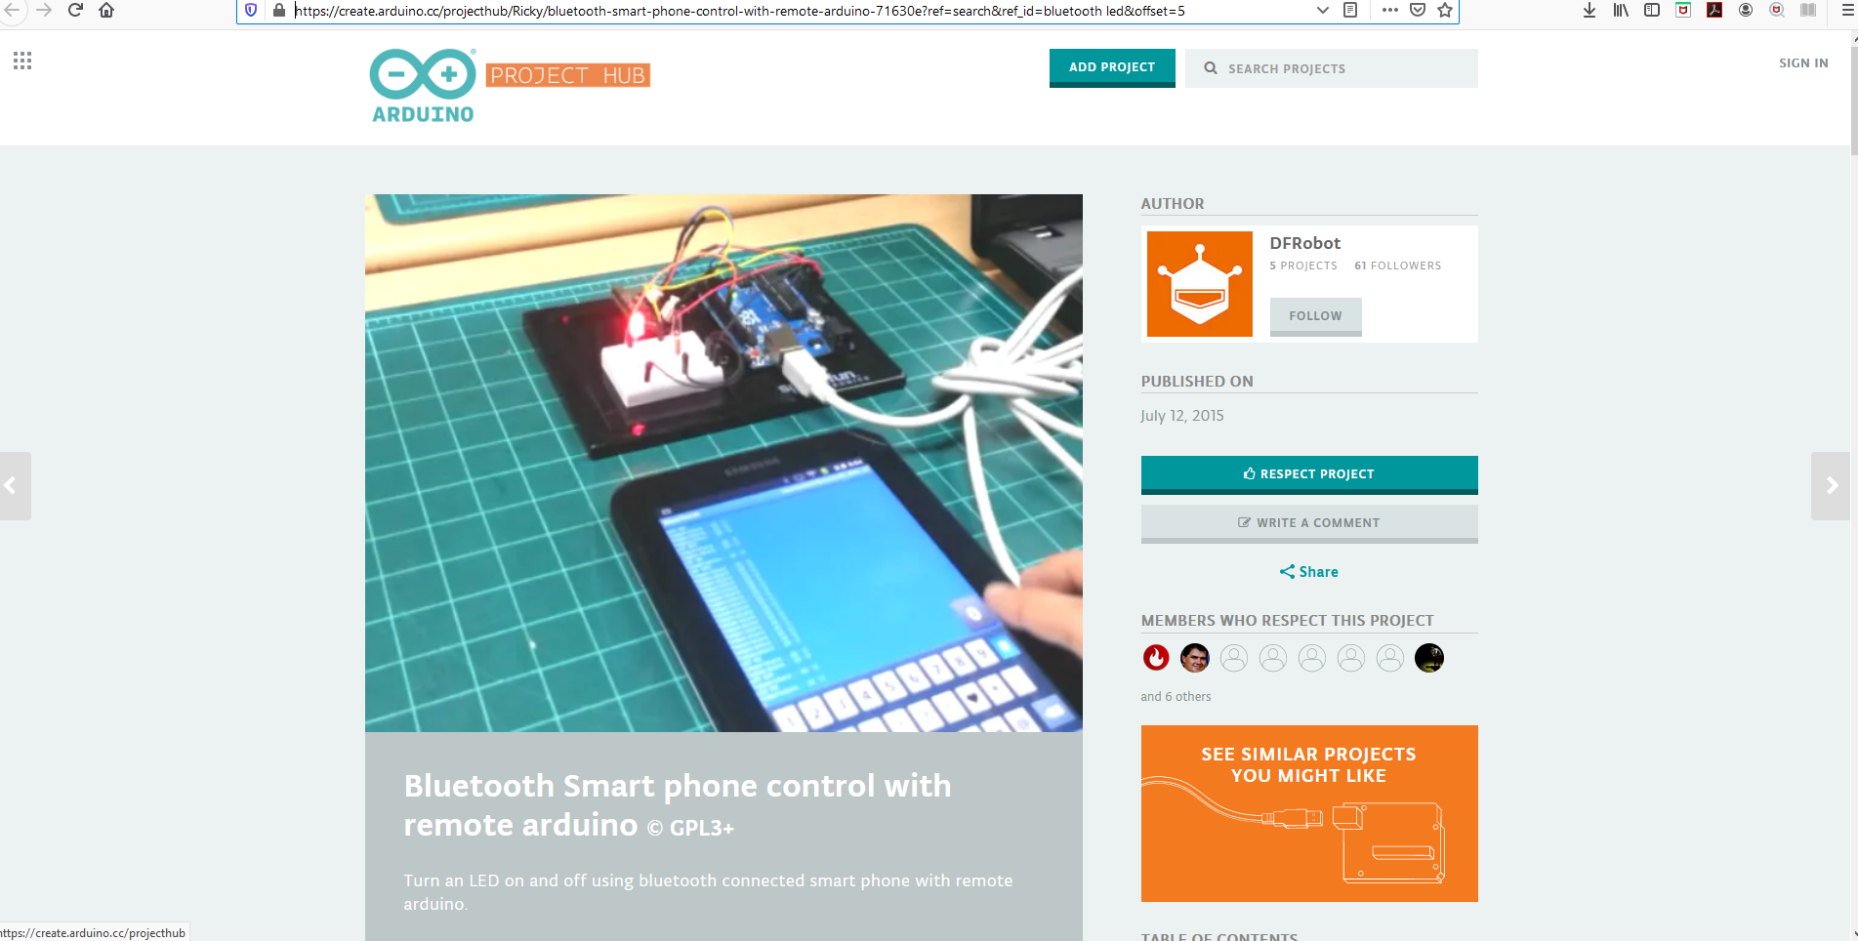Open the library bookshelf icon

[x=1621, y=10]
